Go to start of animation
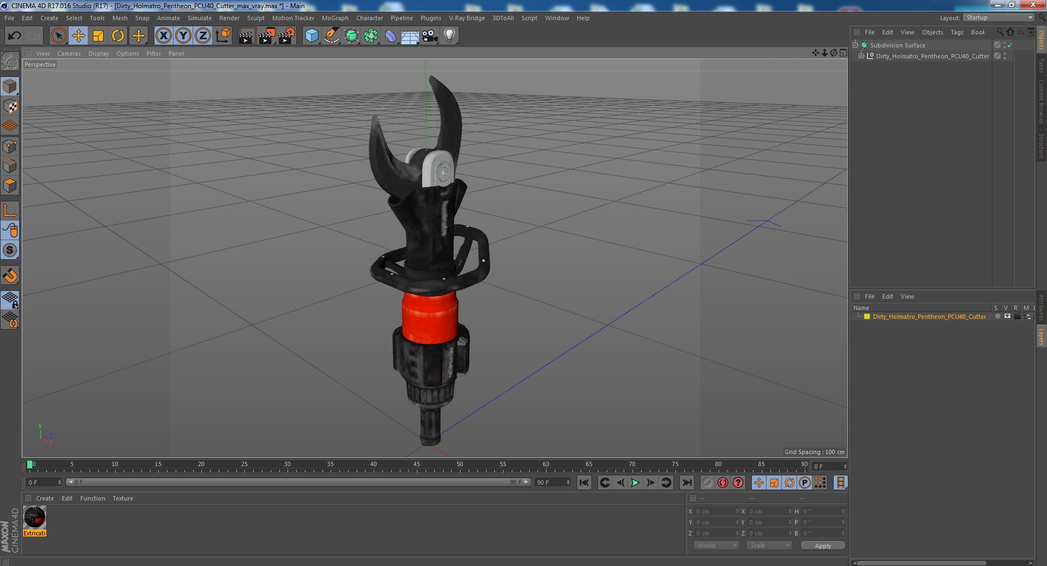This screenshot has height=566, width=1047. (584, 482)
